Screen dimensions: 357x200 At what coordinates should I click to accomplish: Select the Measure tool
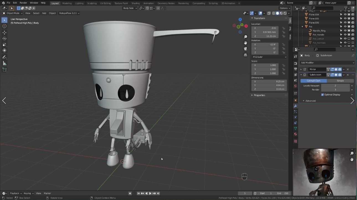point(4,63)
